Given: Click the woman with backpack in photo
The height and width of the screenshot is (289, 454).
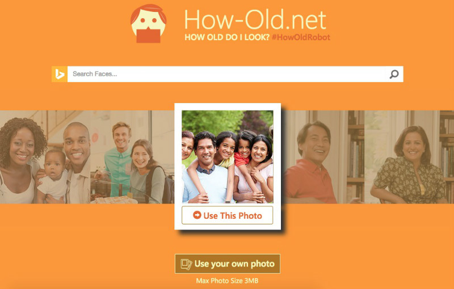Looking at the screenshot, I should [x=147, y=171].
